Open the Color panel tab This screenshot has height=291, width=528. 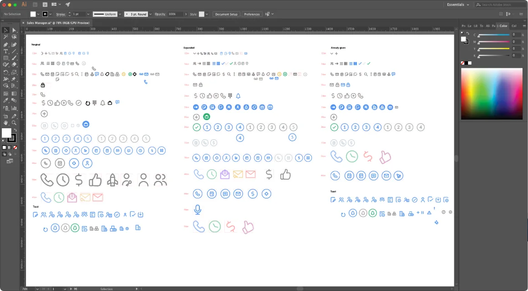coord(503,26)
